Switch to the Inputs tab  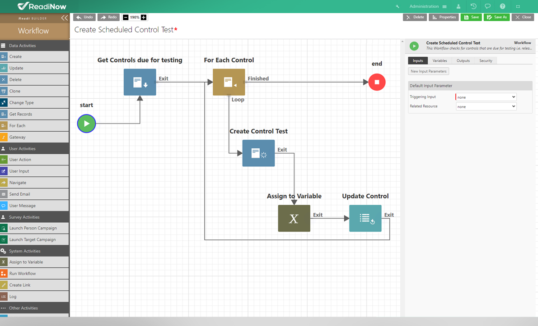418,60
